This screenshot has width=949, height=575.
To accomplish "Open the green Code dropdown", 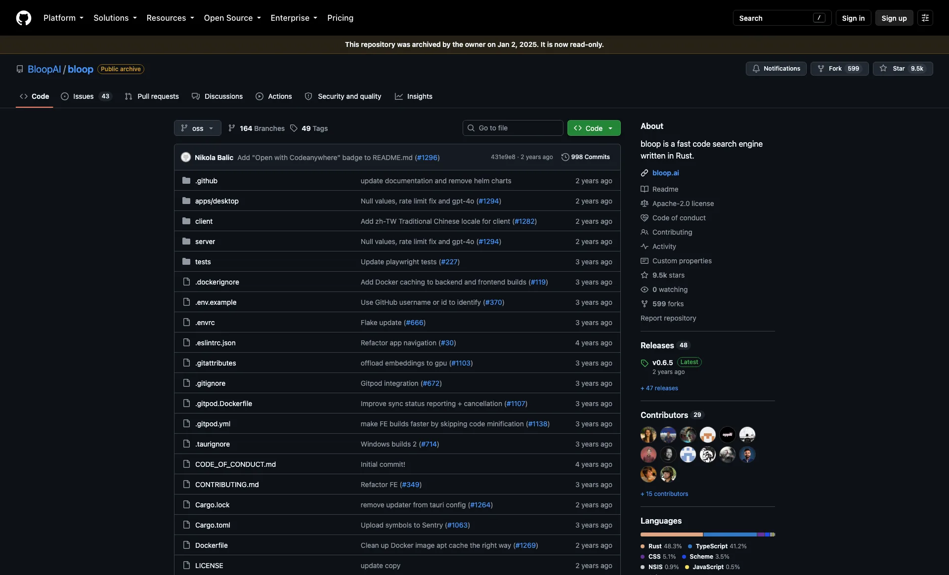I will 594,128.
